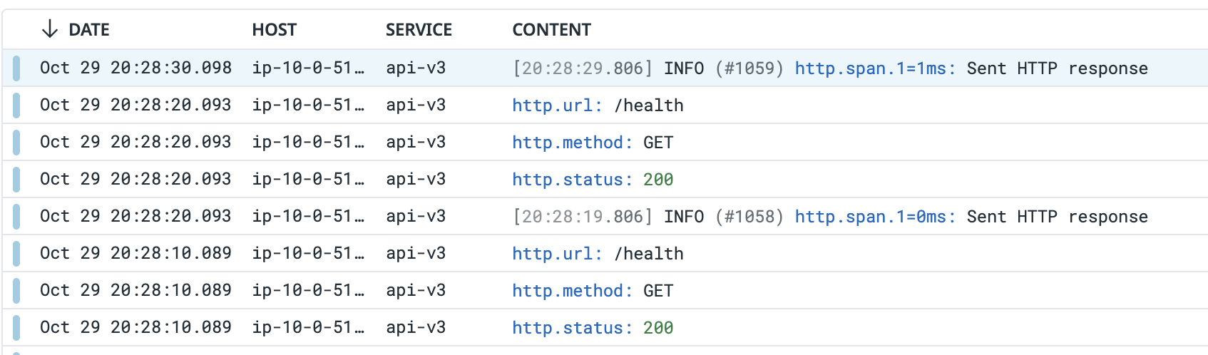Click the host name in log #1059 row
The image size is (1208, 355).
pos(307,68)
